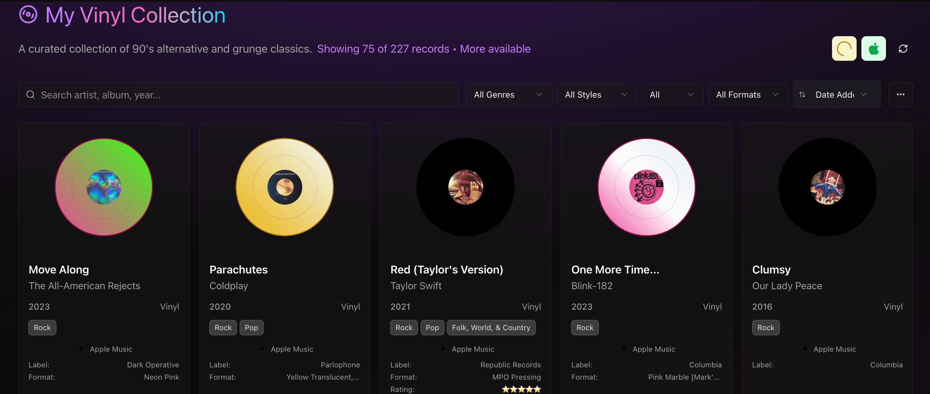Open the All Genres dropdown

click(x=509, y=94)
